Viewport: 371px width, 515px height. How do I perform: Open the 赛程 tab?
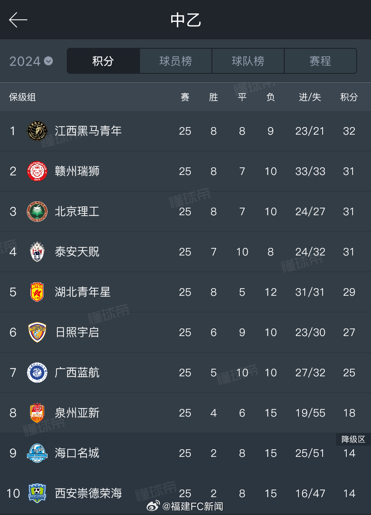click(x=320, y=61)
